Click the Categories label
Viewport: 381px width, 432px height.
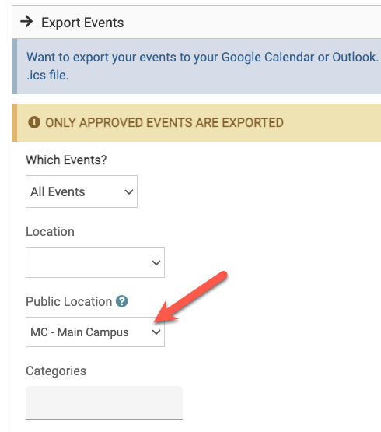pyautogui.click(x=56, y=371)
